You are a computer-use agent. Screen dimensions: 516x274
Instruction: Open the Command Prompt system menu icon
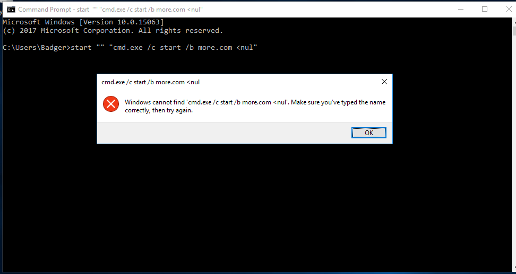point(11,10)
